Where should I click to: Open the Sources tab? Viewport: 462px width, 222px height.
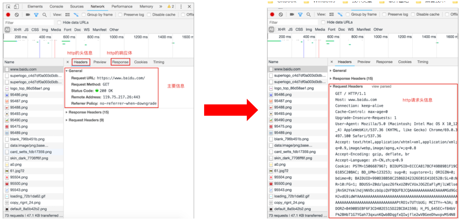[x=77, y=6]
